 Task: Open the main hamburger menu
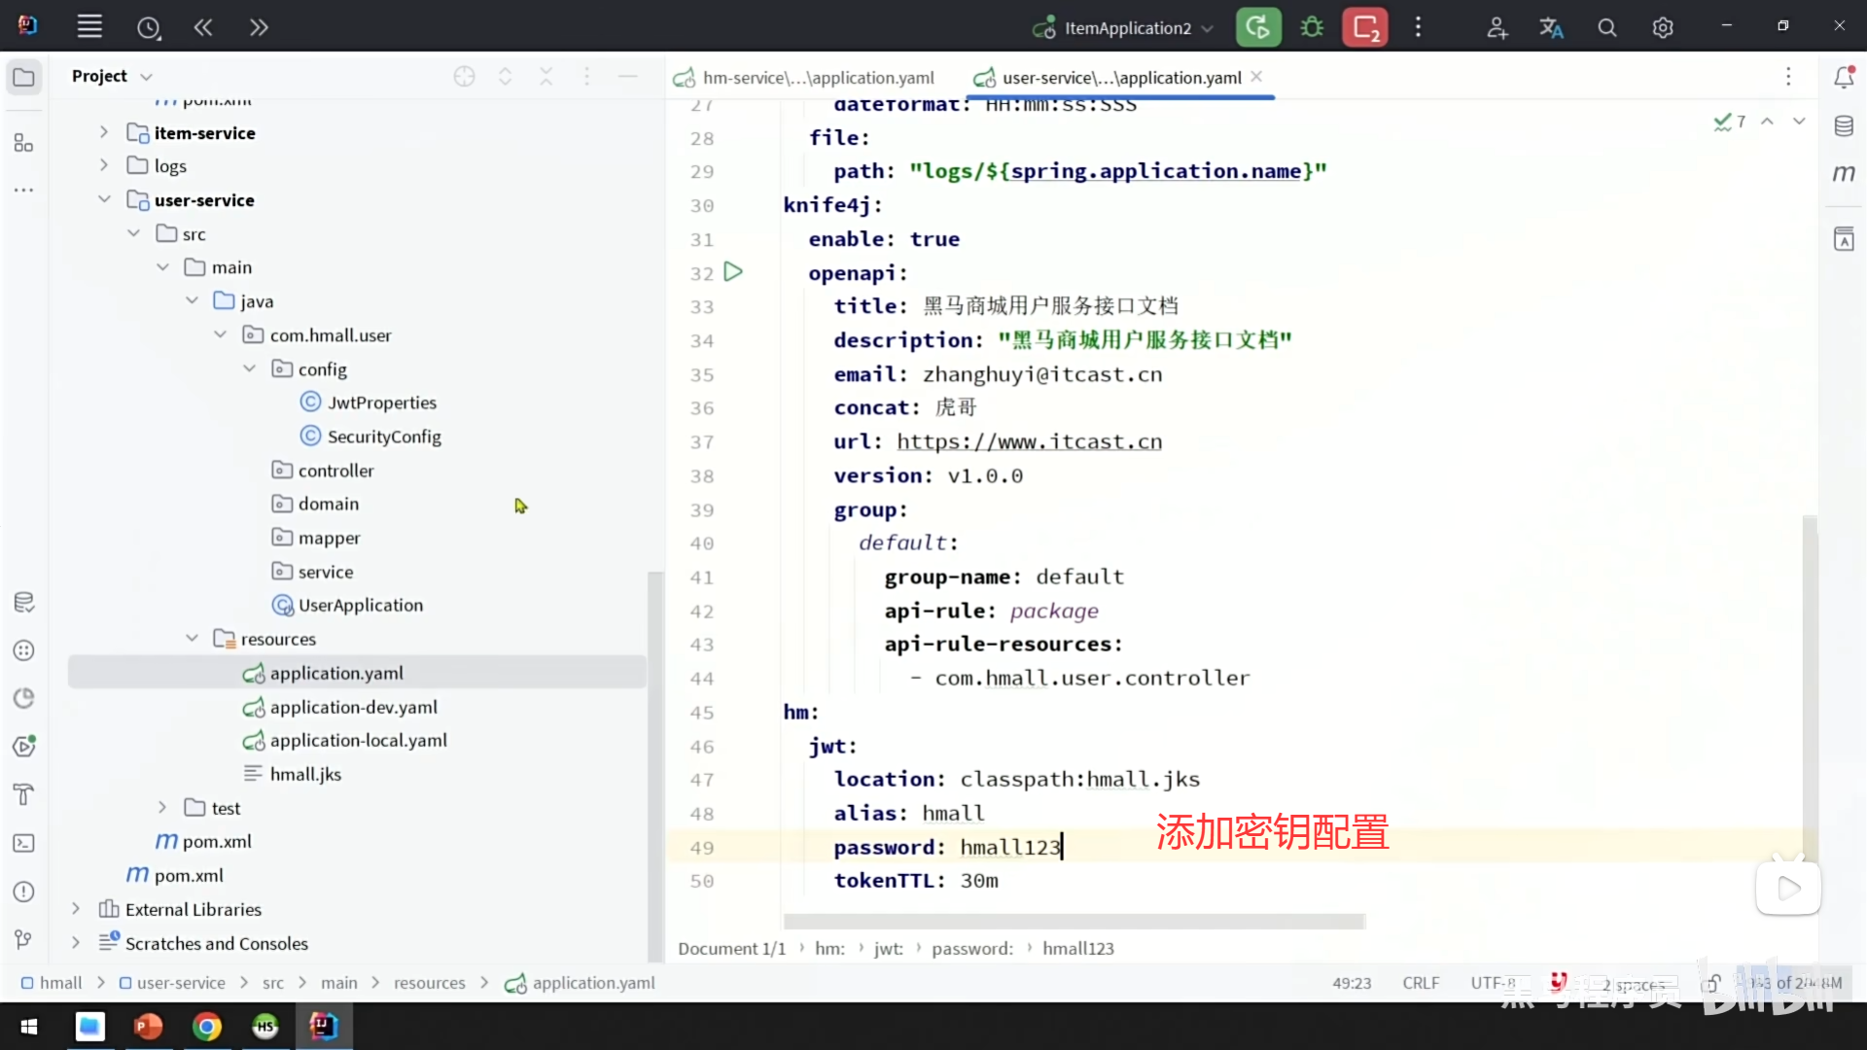89,27
